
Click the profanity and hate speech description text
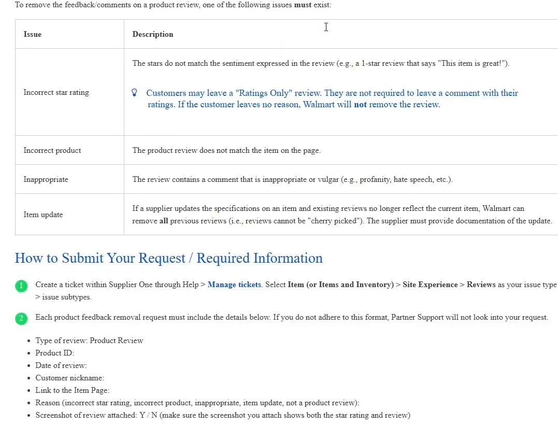click(292, 179)
